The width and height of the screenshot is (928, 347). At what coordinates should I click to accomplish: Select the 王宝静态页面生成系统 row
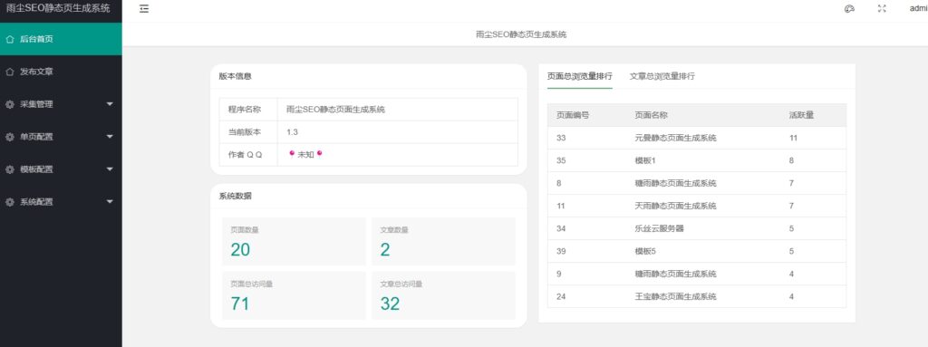click(x=697, y=296)
